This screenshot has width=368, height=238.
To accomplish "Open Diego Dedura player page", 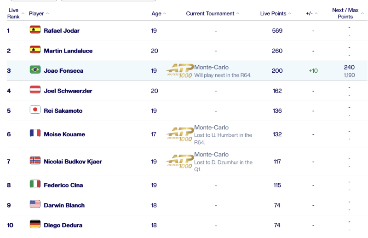I will 63,225.
